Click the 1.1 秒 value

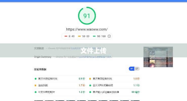[136, 85]
